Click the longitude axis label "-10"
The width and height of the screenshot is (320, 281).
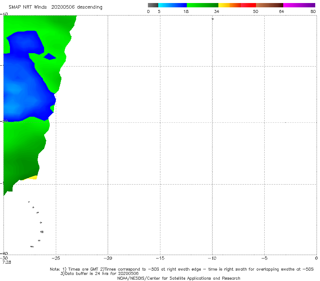(x=212, y=258)
